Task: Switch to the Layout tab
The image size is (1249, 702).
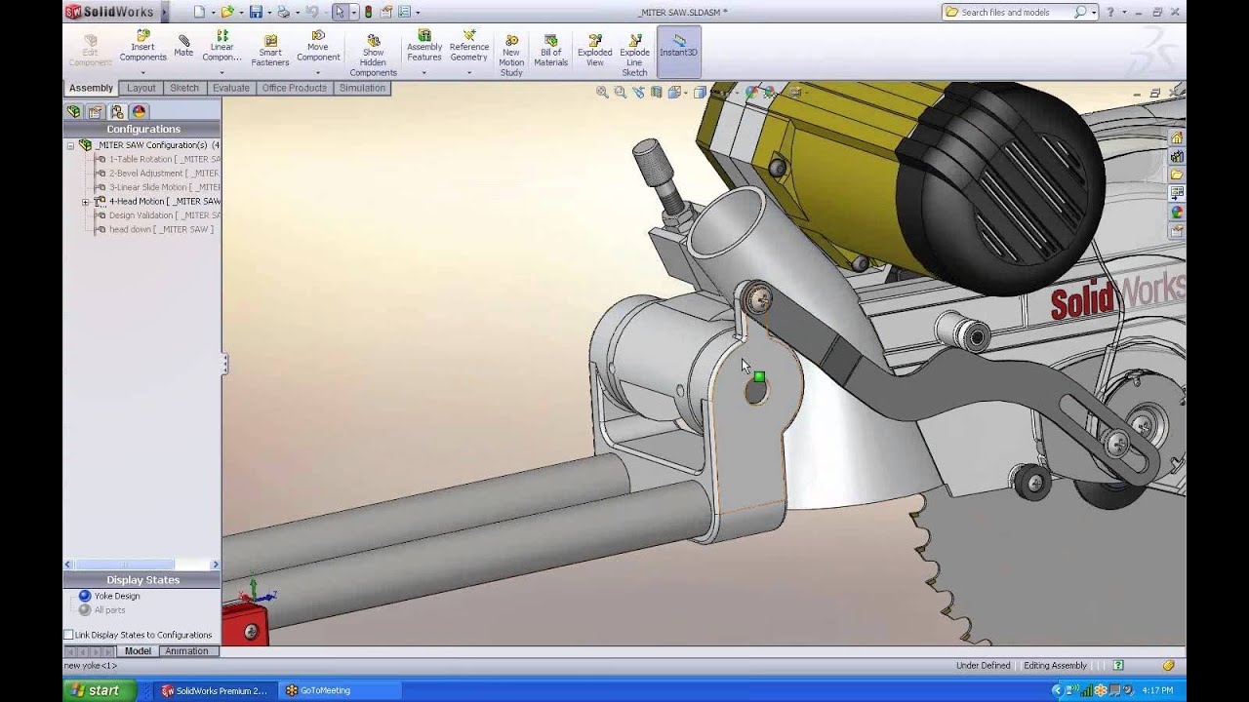Action: point(141,88)
